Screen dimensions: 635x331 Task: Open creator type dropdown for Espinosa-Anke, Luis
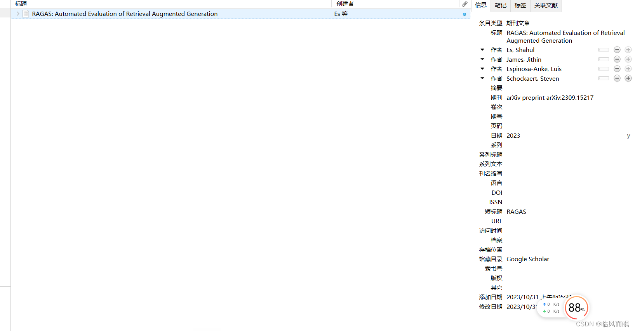tap(482, 69)
